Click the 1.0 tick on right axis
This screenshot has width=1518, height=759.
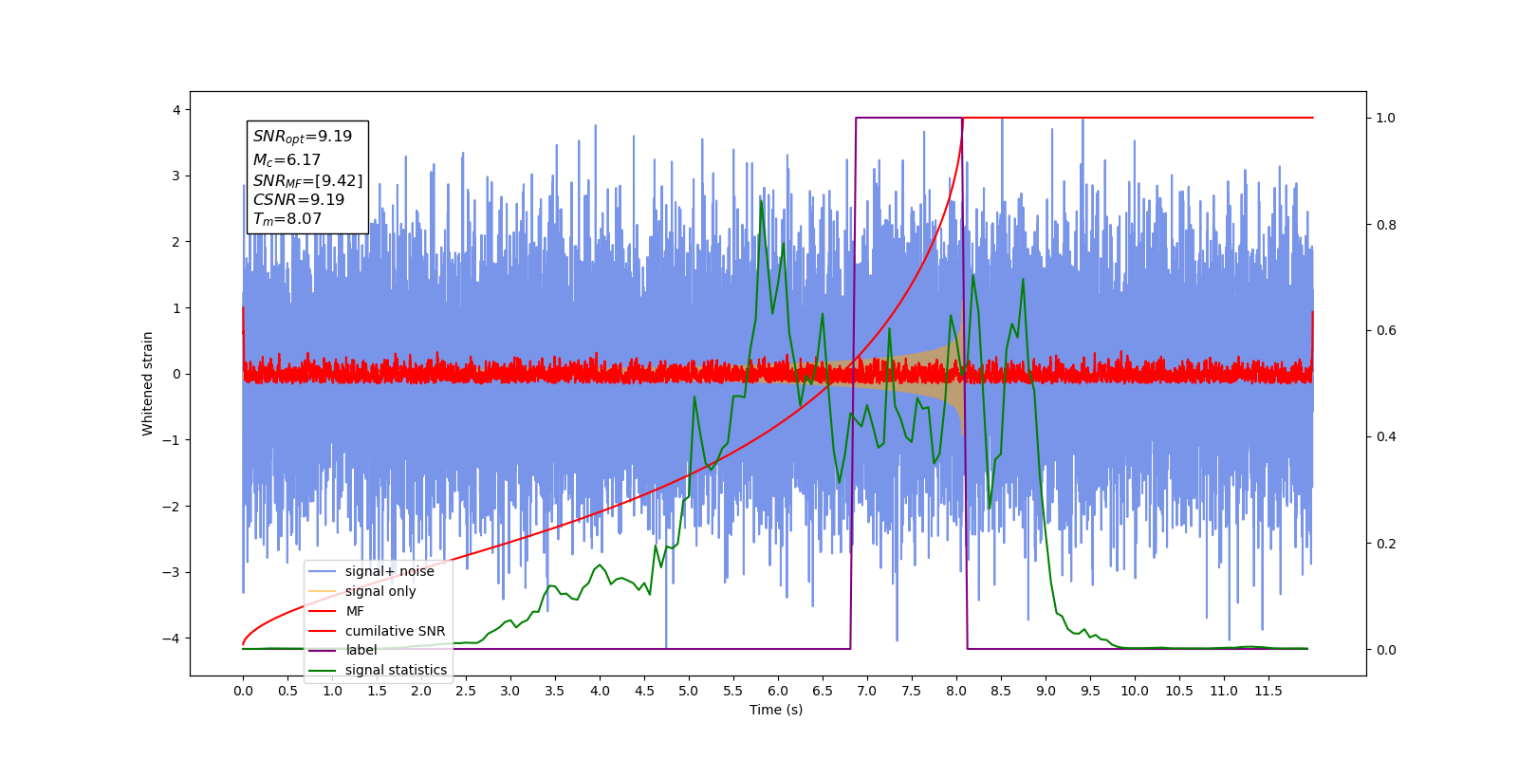coord(1386,118)
